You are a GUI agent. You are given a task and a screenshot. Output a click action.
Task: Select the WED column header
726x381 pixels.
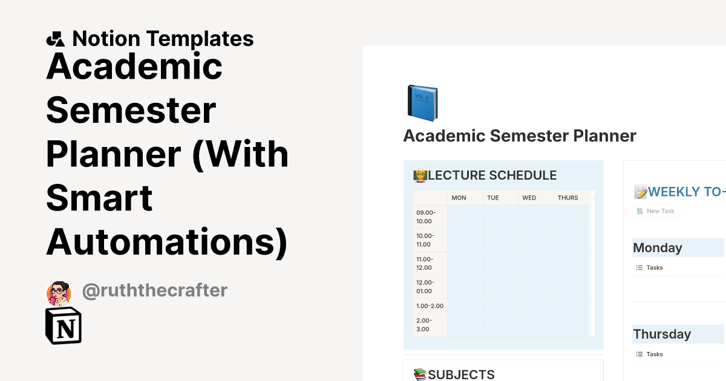coord(528,197)
